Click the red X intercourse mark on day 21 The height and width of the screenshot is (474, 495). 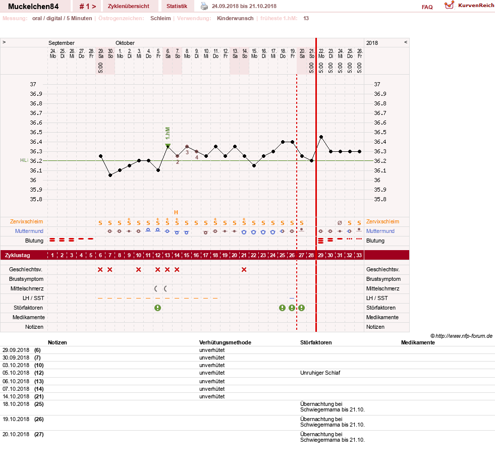point(244,269)
